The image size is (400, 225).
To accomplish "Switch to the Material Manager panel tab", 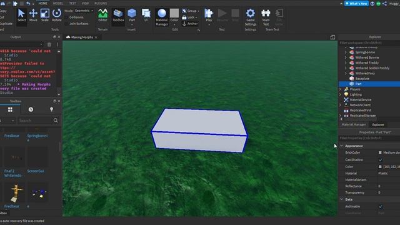I will point(354,124).
